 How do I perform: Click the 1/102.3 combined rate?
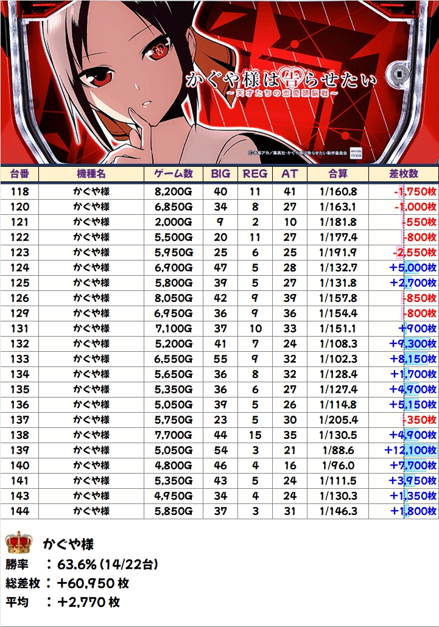point(339,359)
